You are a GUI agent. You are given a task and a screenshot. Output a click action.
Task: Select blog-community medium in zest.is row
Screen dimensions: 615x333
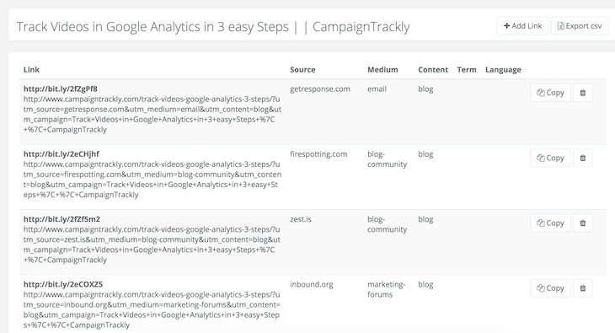coord(388,224)
